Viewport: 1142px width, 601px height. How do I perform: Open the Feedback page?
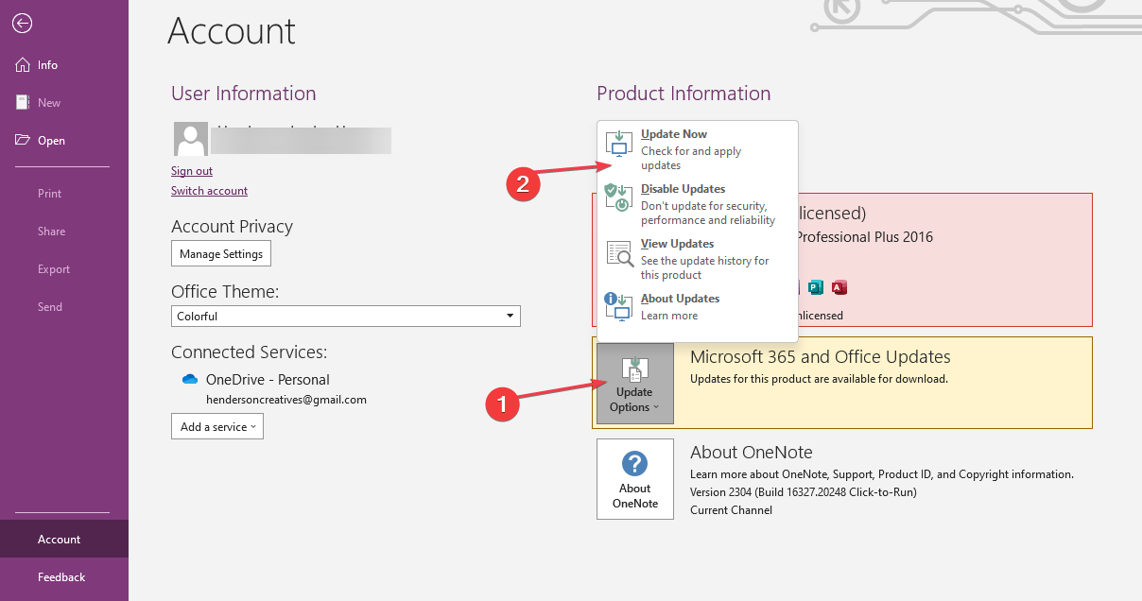tap(64, 577)
